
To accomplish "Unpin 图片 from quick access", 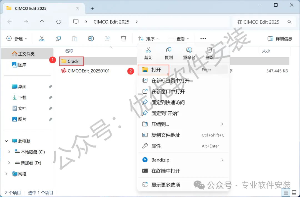I will [50, 119].
